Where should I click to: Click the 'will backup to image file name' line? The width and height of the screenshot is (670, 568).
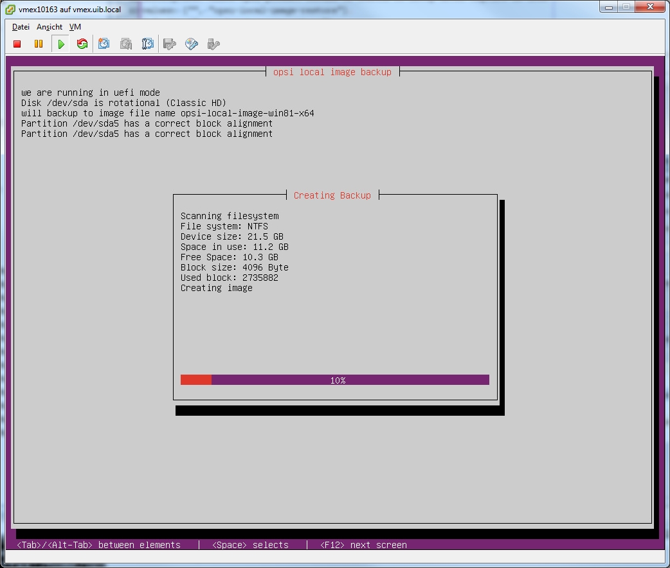pos(167,113)
